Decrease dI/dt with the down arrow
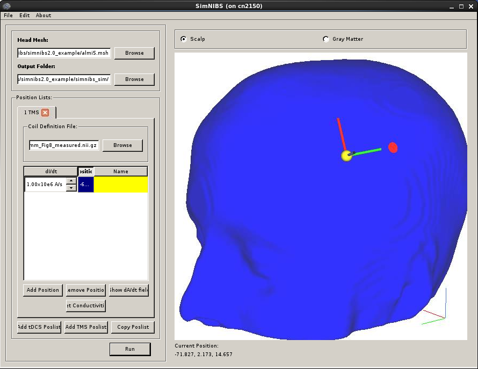Screen dimensions: 478x369 pyautogui.click(x=71, y=188)
